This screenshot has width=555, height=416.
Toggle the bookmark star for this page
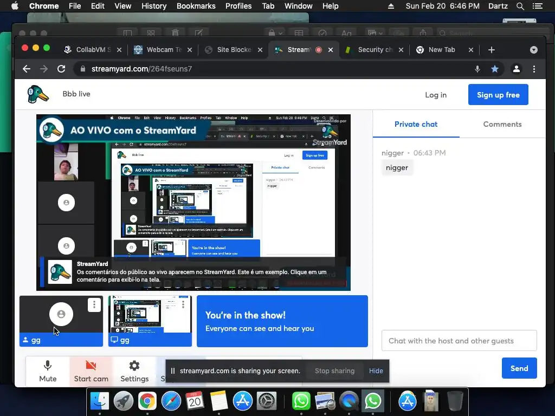[495, 69]
